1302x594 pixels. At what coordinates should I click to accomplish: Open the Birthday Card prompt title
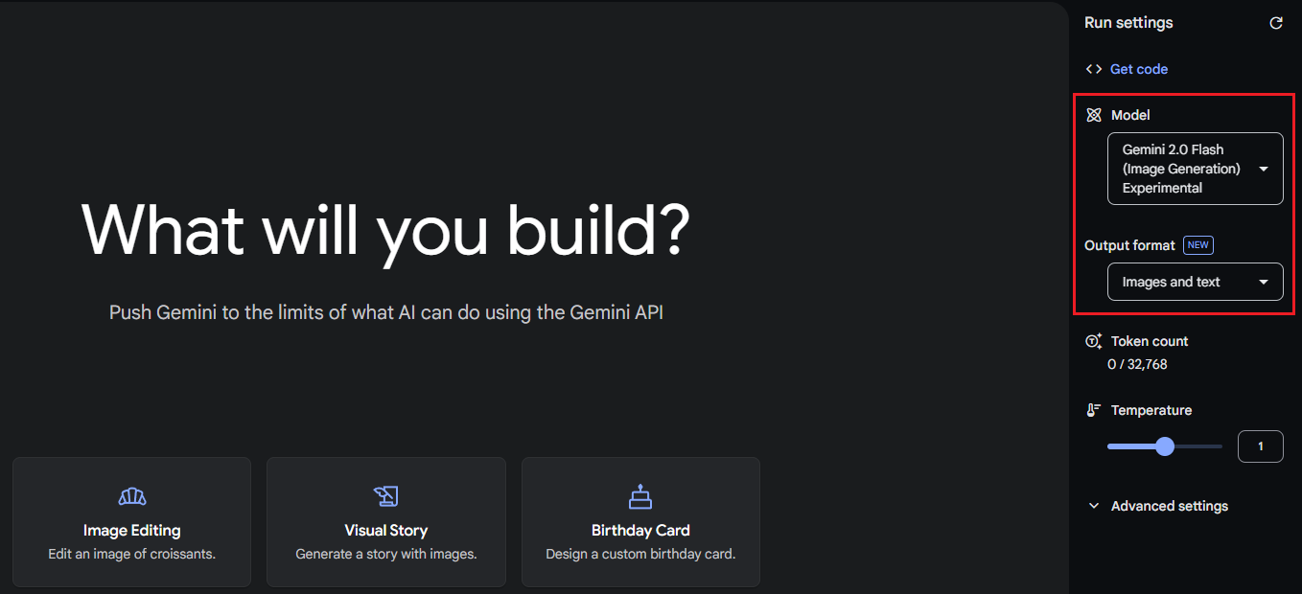point(640,530)
